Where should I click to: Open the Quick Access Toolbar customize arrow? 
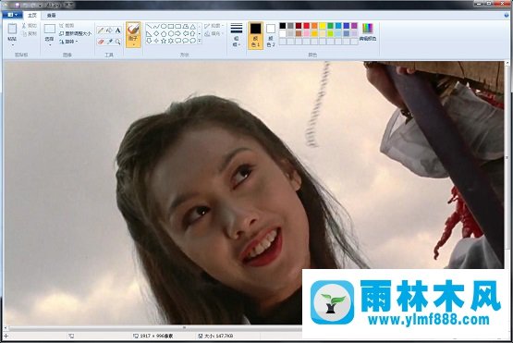pos(40,6)
